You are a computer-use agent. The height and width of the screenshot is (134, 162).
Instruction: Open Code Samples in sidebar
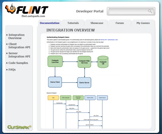[18, 63]
